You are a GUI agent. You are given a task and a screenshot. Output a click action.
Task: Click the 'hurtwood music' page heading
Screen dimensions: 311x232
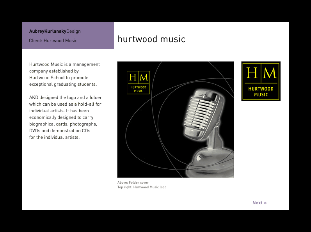pyautogui.click(x=151, y=39)
